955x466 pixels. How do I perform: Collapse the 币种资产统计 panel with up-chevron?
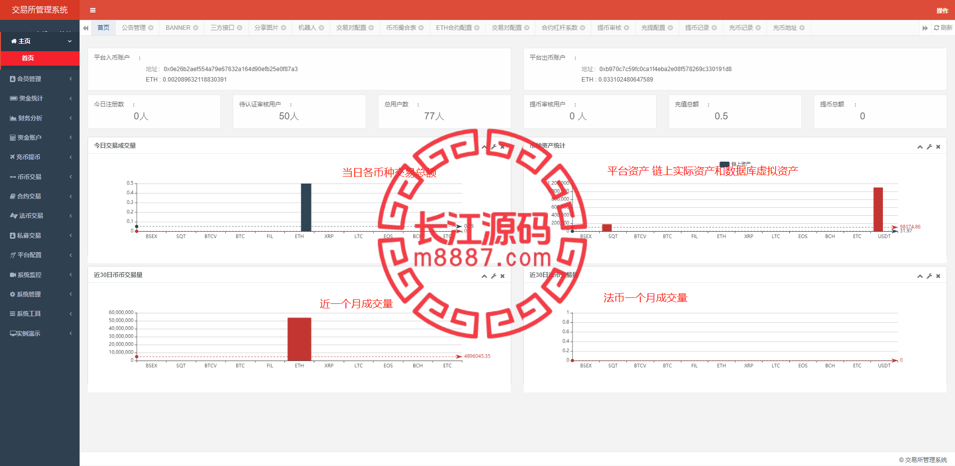pyautogui.click(x=920, y=147)
